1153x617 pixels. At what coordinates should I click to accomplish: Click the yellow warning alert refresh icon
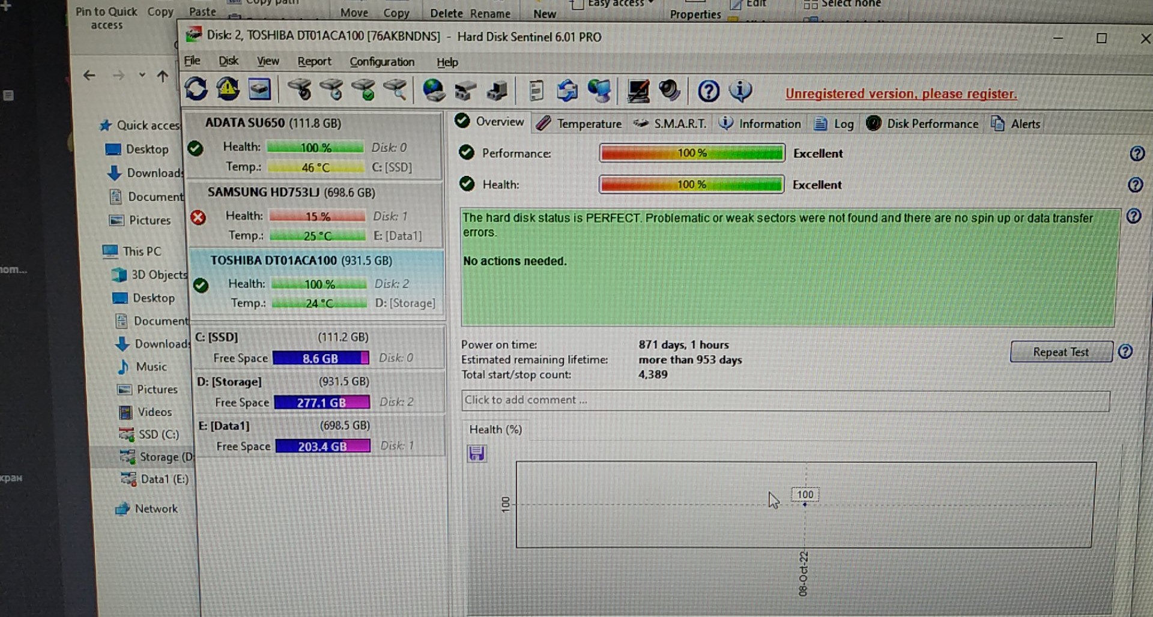228,89
